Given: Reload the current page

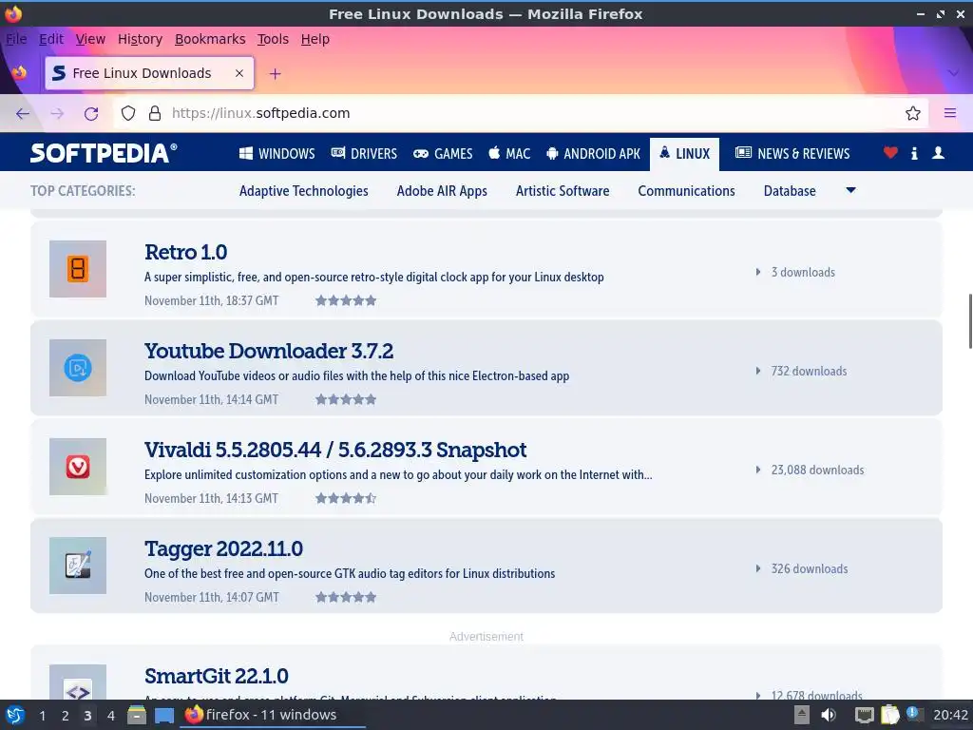Looking at the screenshot, I should coord(91,113).
